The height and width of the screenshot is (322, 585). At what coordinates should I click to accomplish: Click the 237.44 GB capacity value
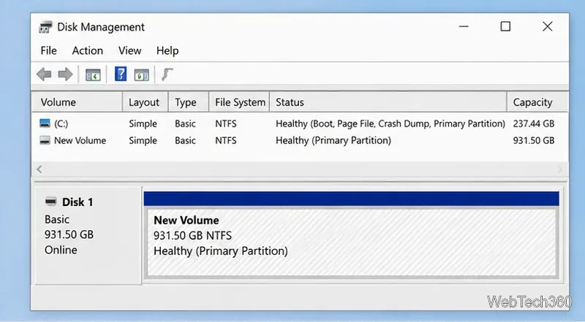click(534, 123)
